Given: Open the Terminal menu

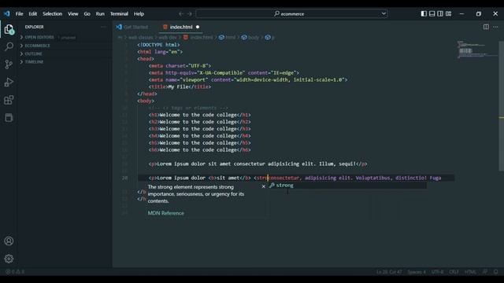Looking at the screenshot, I should (119, 14).
